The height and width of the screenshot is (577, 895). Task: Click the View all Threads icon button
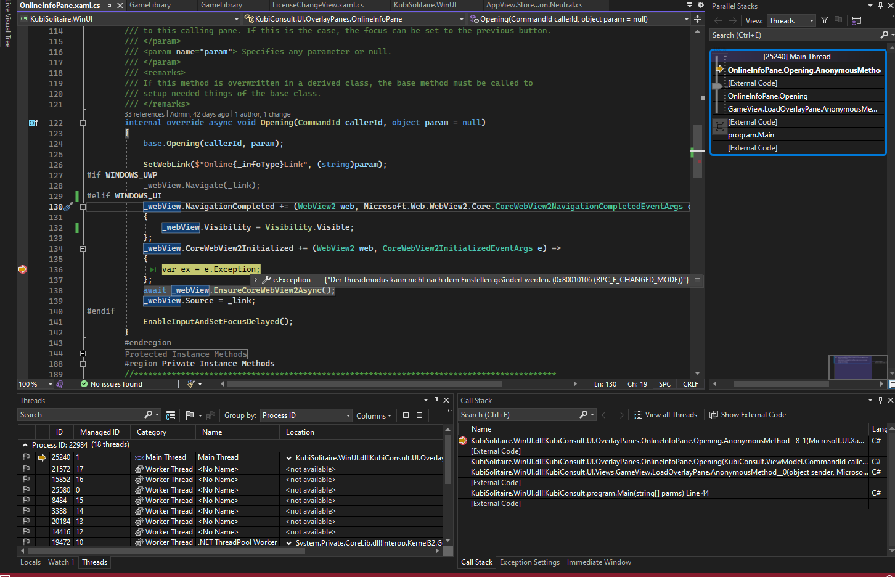665,415
